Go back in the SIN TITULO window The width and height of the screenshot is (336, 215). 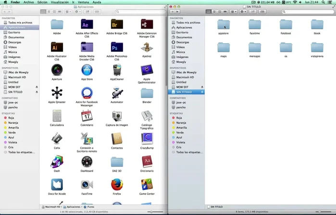[172, 12]
